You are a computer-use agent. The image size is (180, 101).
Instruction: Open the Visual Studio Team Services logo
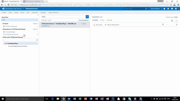coord(3,9)
